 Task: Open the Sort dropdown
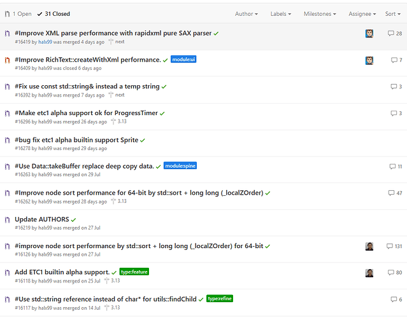coord(393,13)
